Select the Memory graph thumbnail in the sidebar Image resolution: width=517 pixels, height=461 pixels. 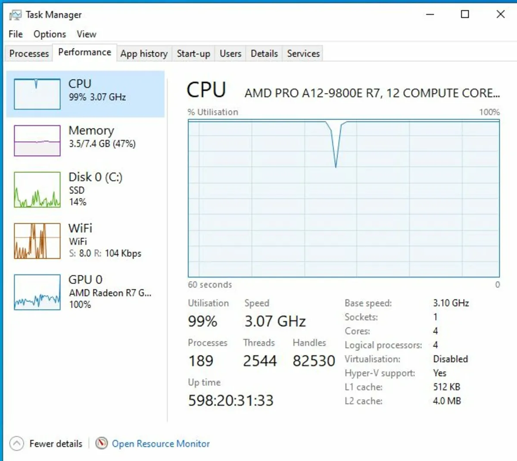click(37, 140)
